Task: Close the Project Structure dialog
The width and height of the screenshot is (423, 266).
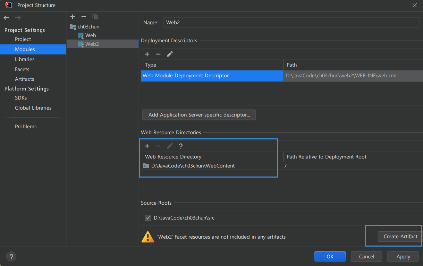Action: click(x=414, y=5)
